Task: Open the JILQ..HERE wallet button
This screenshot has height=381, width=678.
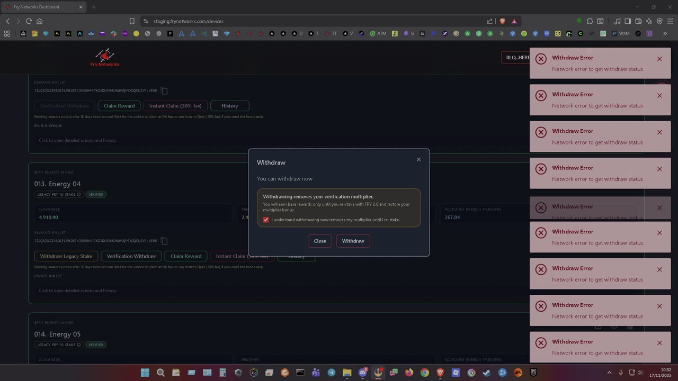Action: click(x=516, y=57)
